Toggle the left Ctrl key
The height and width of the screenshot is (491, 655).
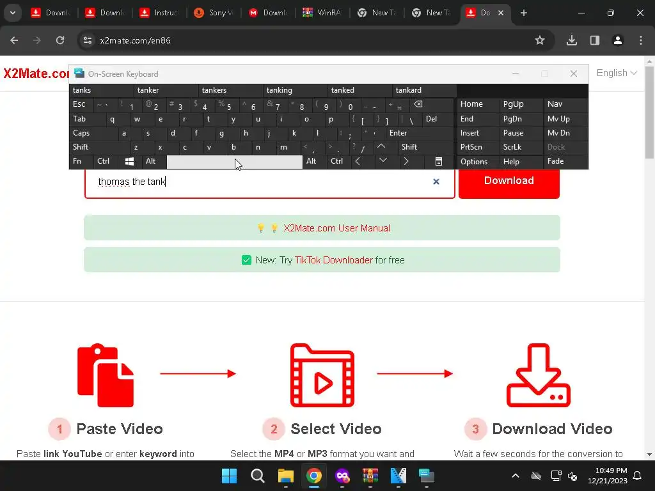(x=106, y=161)
